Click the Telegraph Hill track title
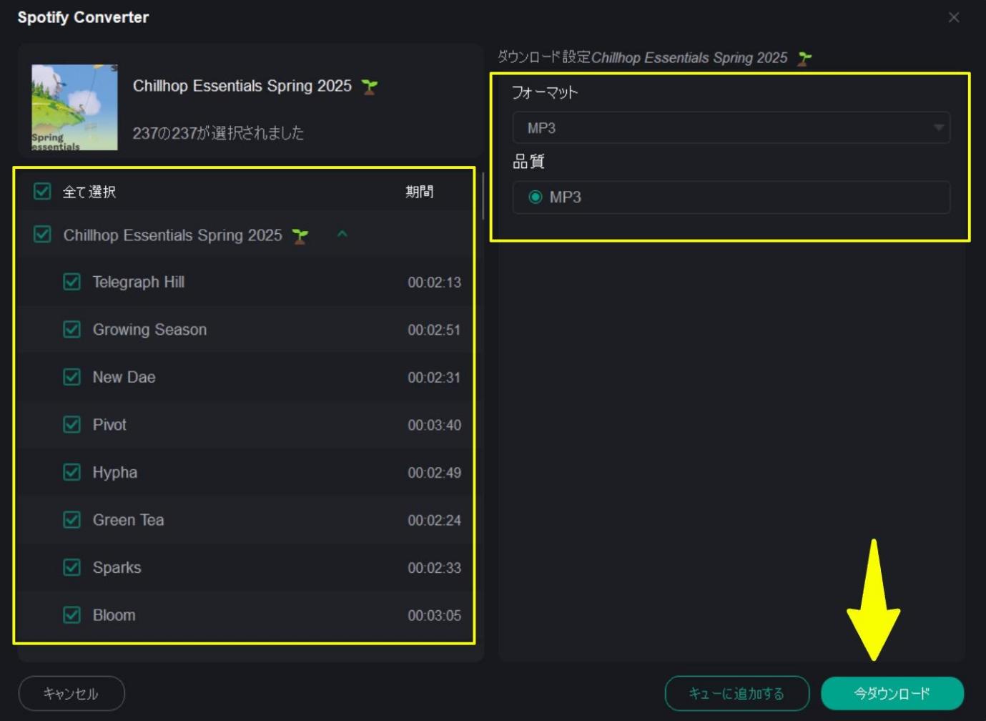Viewport: 986px width, 721px height. 139,282
